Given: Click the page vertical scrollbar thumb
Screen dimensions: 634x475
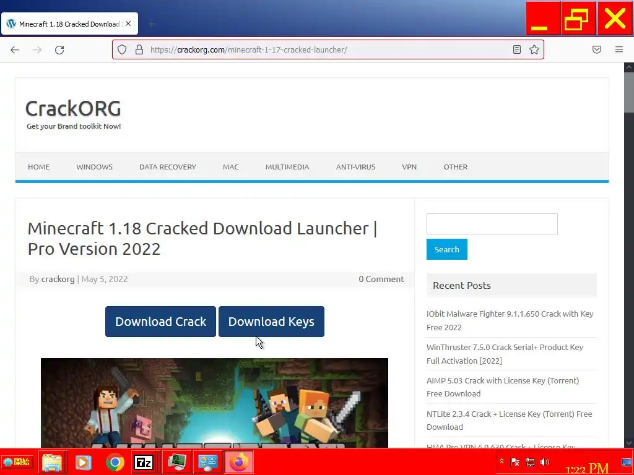Looking at the screenshot, I should pos(629,93).
